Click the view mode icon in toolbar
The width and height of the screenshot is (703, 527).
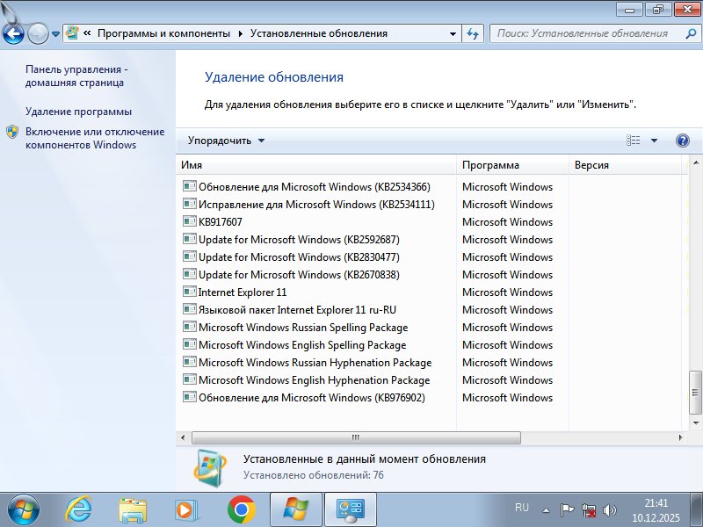(x=634, y=141)
